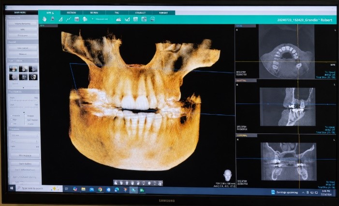The width and height of the screenshot is (339, 206).
Task: Choose the line length measurement tool
Action: tap(69, 19)
